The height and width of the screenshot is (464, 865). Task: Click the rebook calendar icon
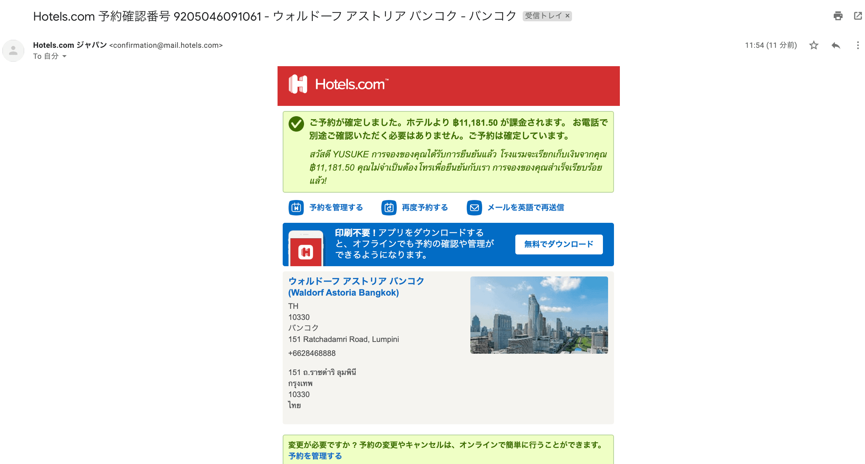(389, 207)
